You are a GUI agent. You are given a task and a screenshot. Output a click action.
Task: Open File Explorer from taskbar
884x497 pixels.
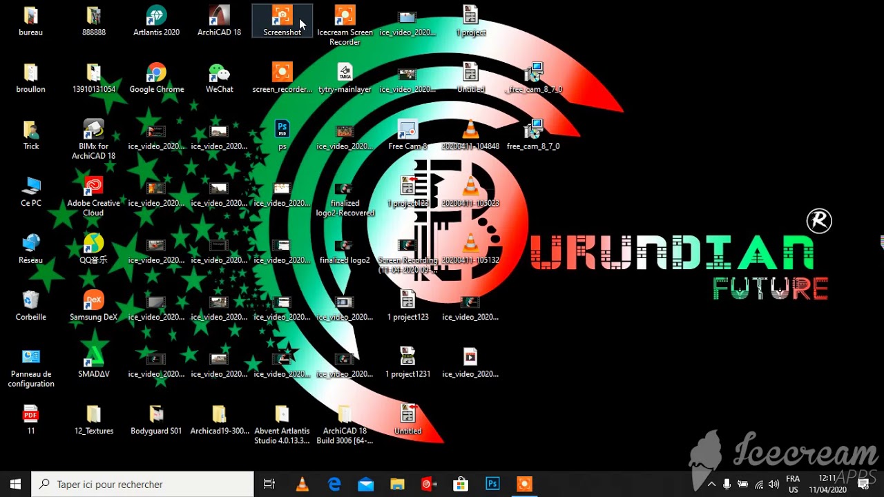397,484
